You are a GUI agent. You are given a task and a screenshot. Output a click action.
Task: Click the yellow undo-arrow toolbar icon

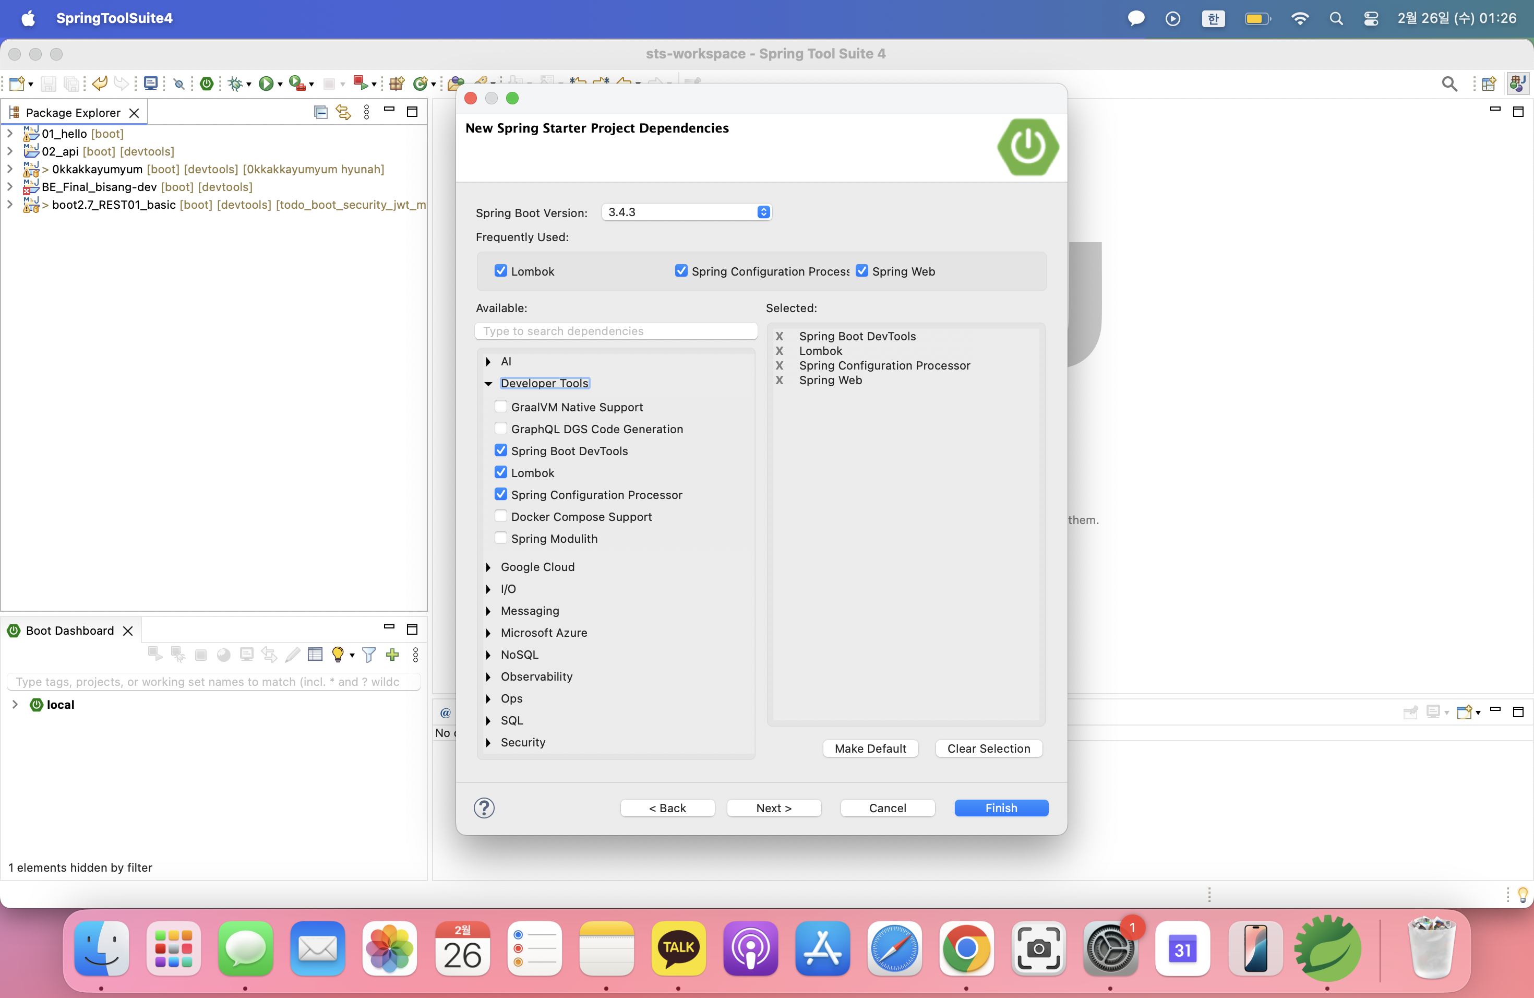pyautogui.click(x=99, y=84)
